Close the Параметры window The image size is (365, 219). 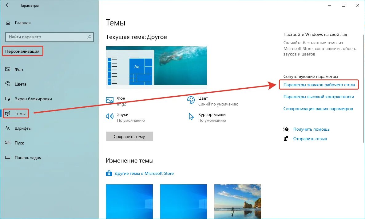click(x=358, y=5)
